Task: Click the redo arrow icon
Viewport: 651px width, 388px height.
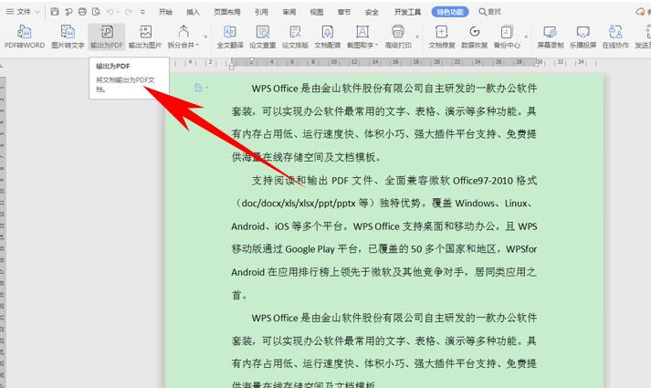Action: [x=129, y=12]
